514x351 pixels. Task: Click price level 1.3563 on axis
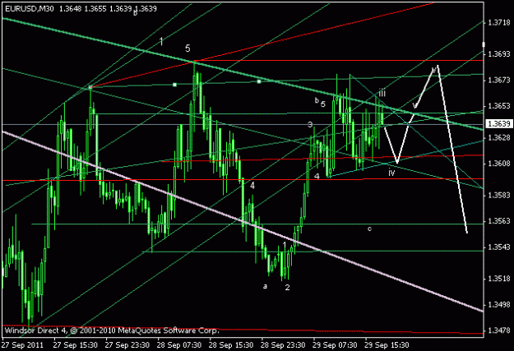pyautogui.click(x=499, y=221)
